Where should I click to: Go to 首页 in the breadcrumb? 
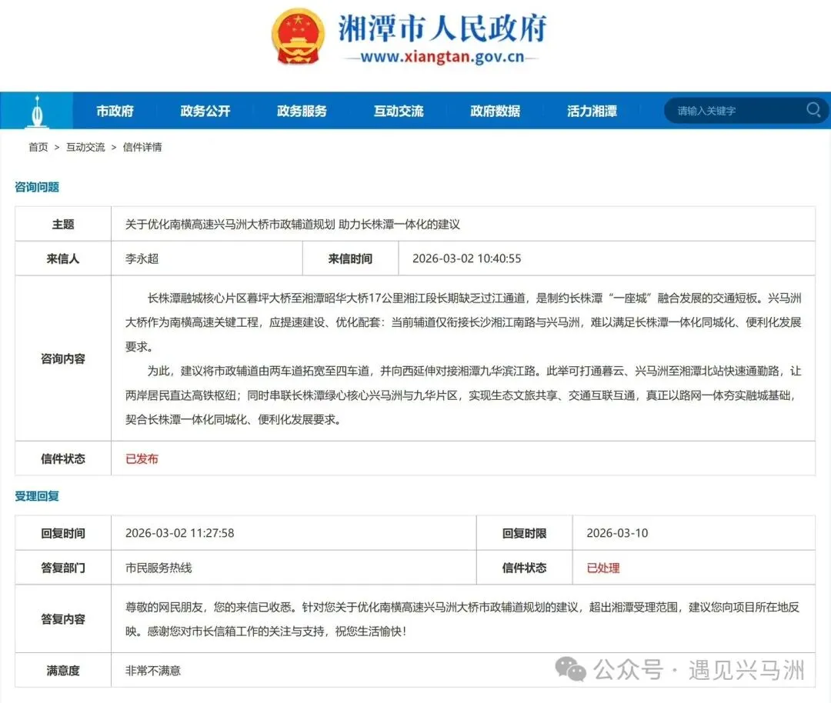point(38,147)
